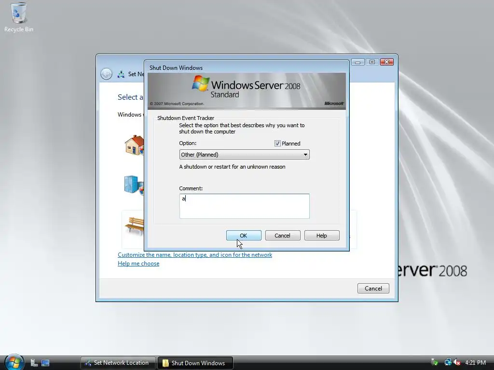Click the Home network house icon
This screenshot has height=370, width=494.
coord(134,145)
